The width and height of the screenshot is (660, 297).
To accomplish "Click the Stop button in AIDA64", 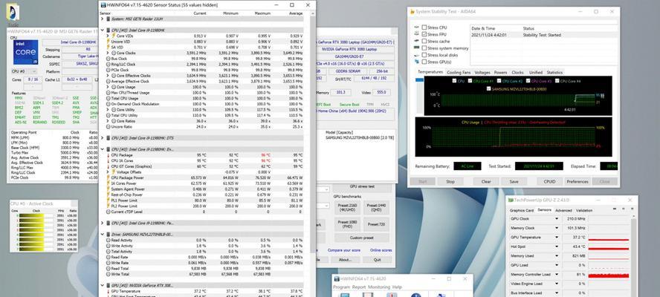I will [450, 182].
